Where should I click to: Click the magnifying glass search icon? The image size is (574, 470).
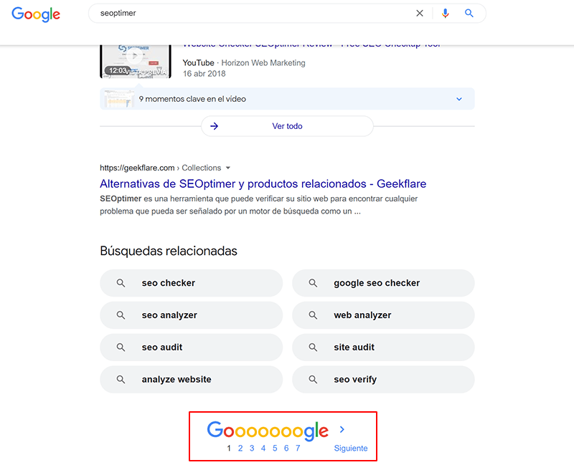[470, 13]
